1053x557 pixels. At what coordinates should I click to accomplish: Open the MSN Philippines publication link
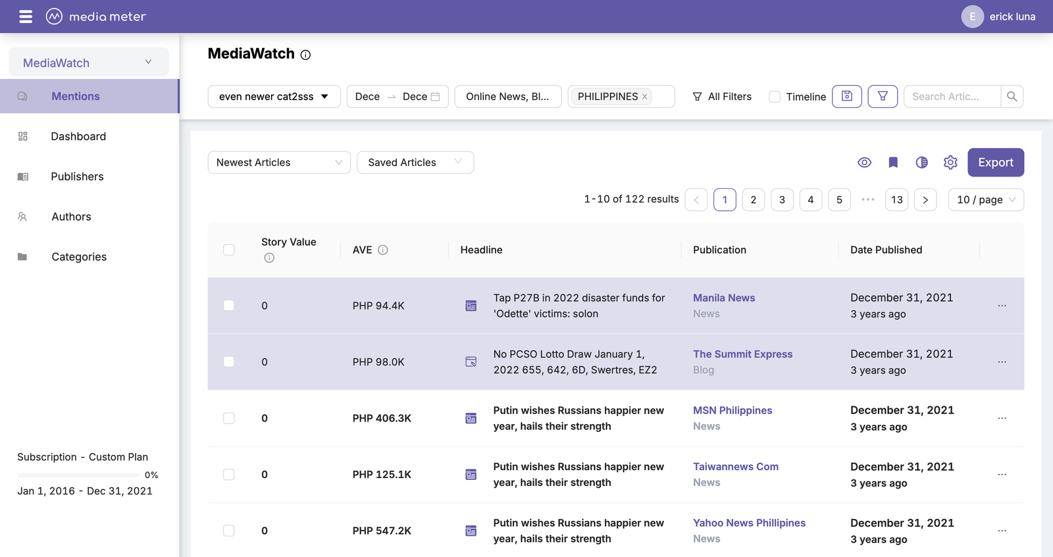click(x=732, y=410)
